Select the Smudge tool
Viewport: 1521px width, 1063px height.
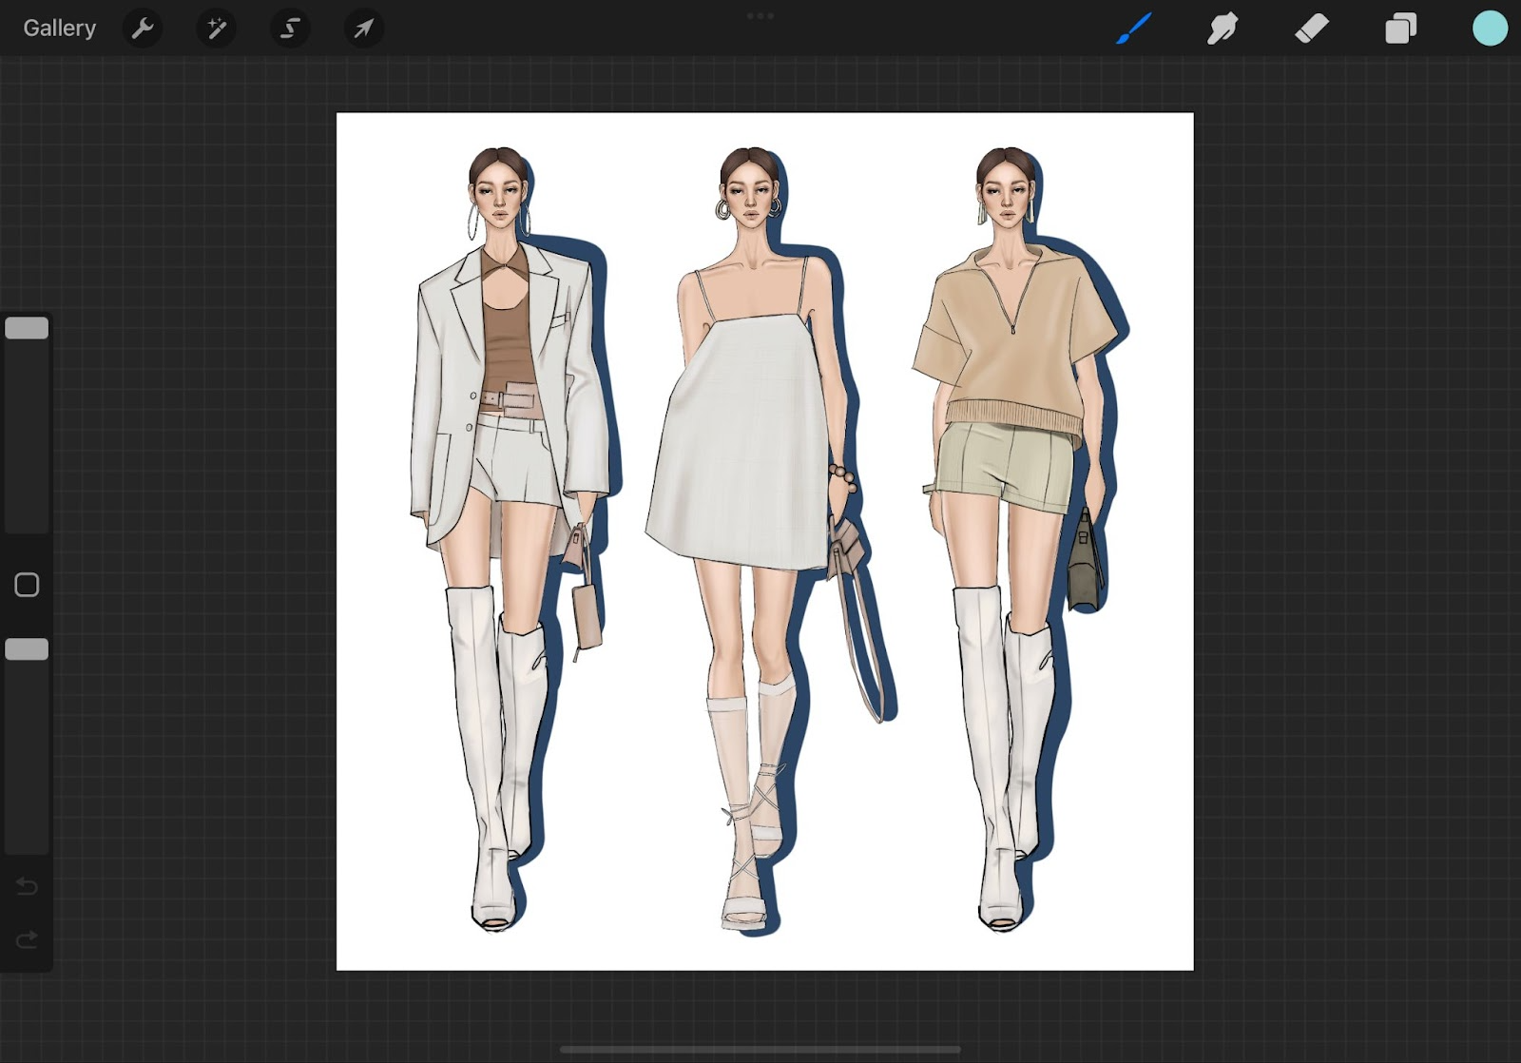(x=1223, y=29)
